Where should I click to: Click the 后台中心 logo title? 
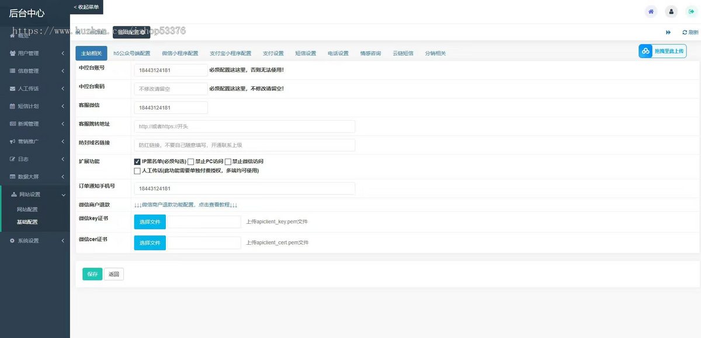point(27,13)
